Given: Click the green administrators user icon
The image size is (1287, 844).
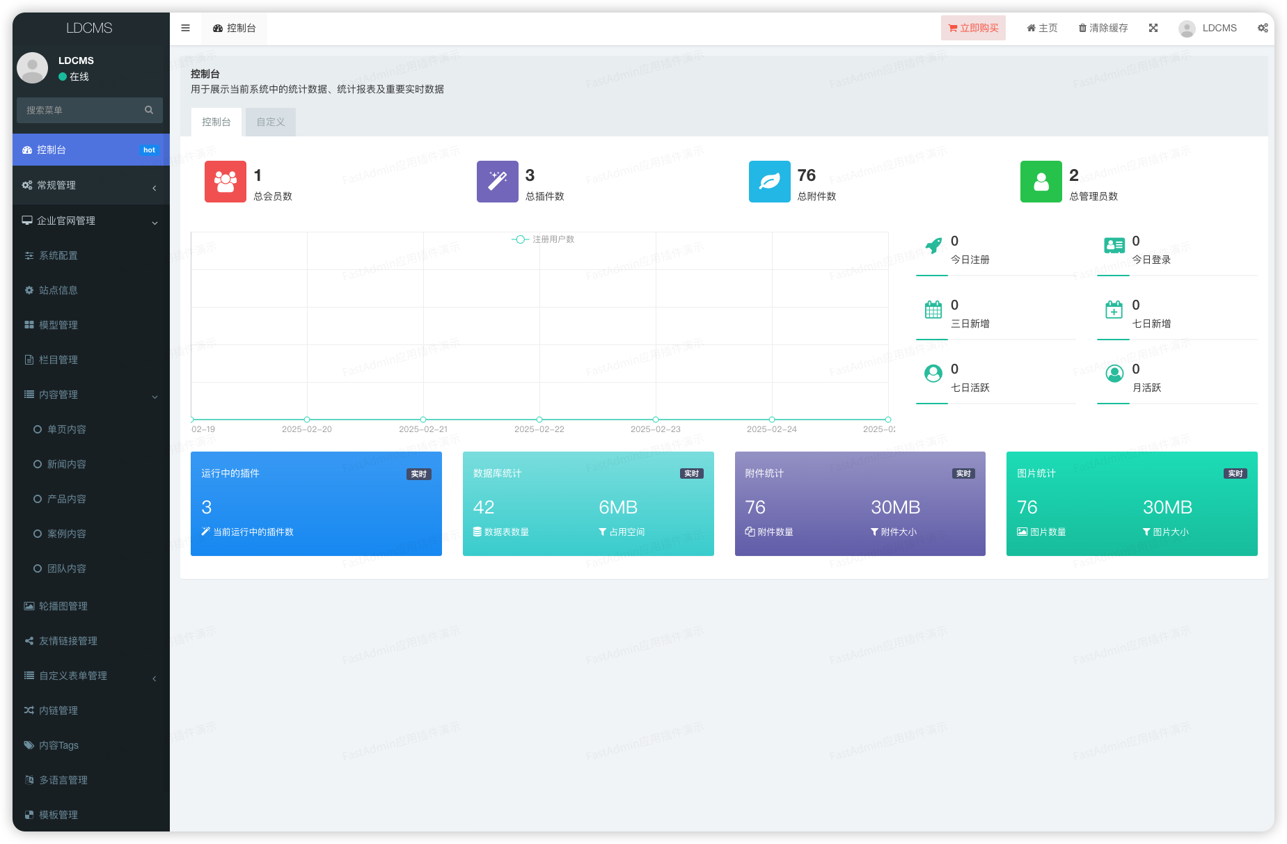Looking at the screenshot, I should [x=1041, y=182].
